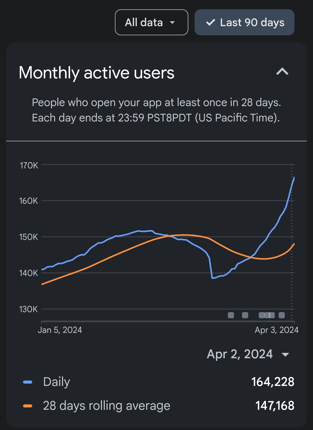Toggle the "Daily" series legend label

pos(57,382)
